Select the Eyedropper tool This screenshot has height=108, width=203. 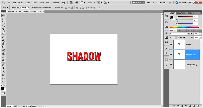(3, 32)
